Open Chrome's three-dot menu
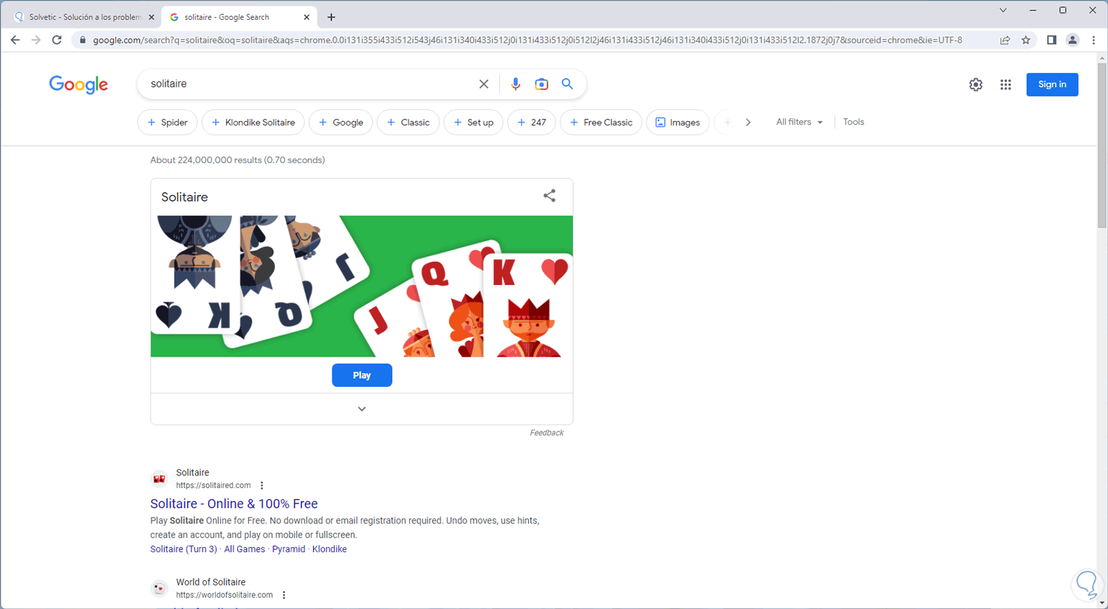This screenshot has height=609, width=1108. click(x=1094, y=40)
